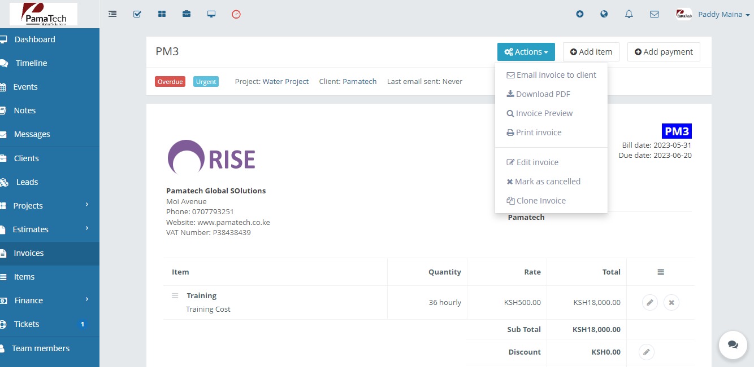Open the Paddy Maina user menu
This screenshot has height=367, width=754.
coord(713,15)
